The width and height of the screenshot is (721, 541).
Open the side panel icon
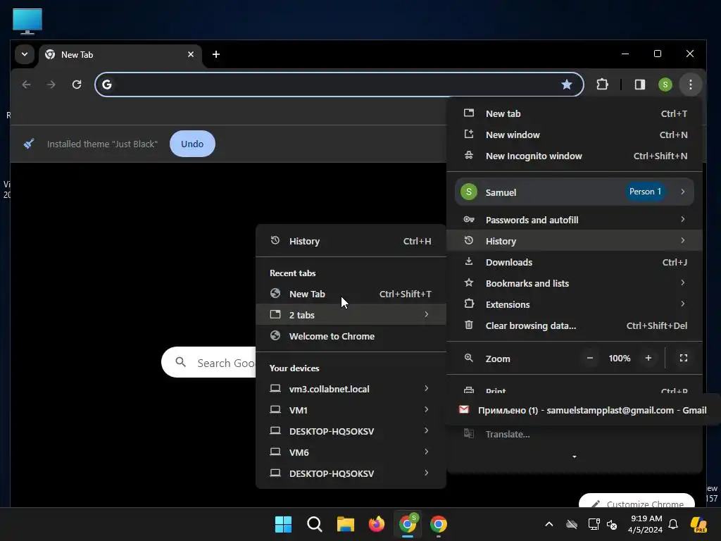pos(639,85)
